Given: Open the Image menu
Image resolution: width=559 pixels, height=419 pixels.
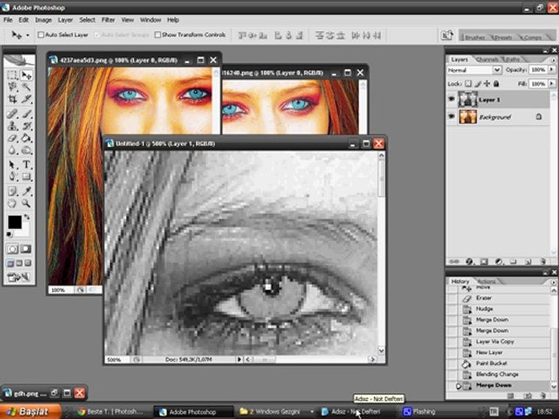Looking at the screenshot, I should pos(43,20).
